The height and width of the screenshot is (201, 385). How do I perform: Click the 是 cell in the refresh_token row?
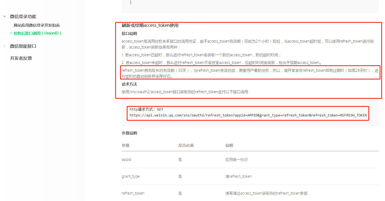pyautogui.click(x=180, y=193)
